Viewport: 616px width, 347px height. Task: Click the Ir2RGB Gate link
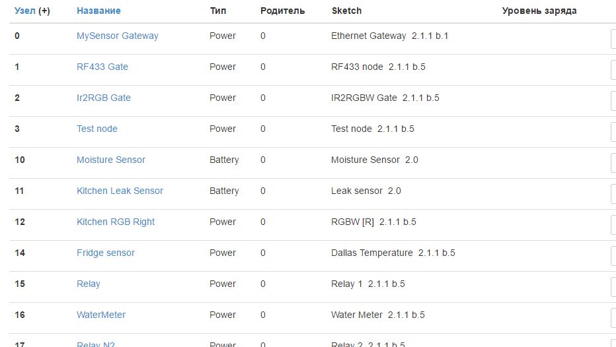tap(103, 98)
